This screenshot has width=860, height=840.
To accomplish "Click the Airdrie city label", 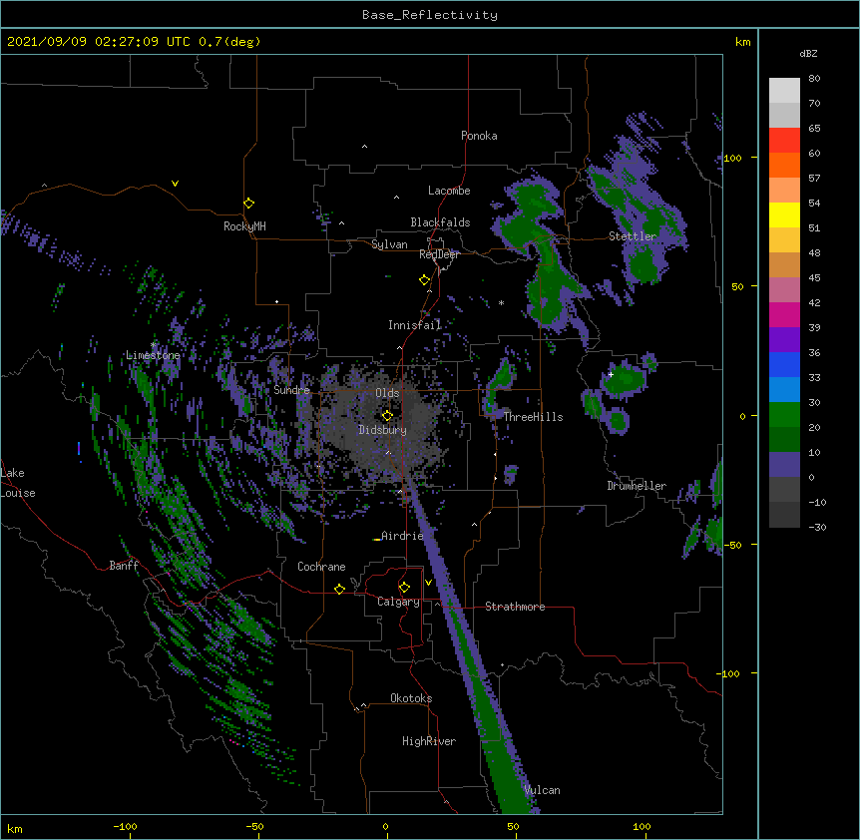I will pyautogui.click(x=402, y=536).
